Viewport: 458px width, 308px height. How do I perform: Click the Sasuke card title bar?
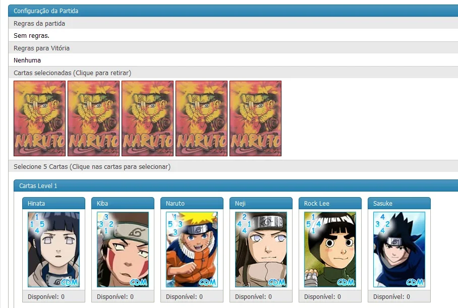click(399, 203)
